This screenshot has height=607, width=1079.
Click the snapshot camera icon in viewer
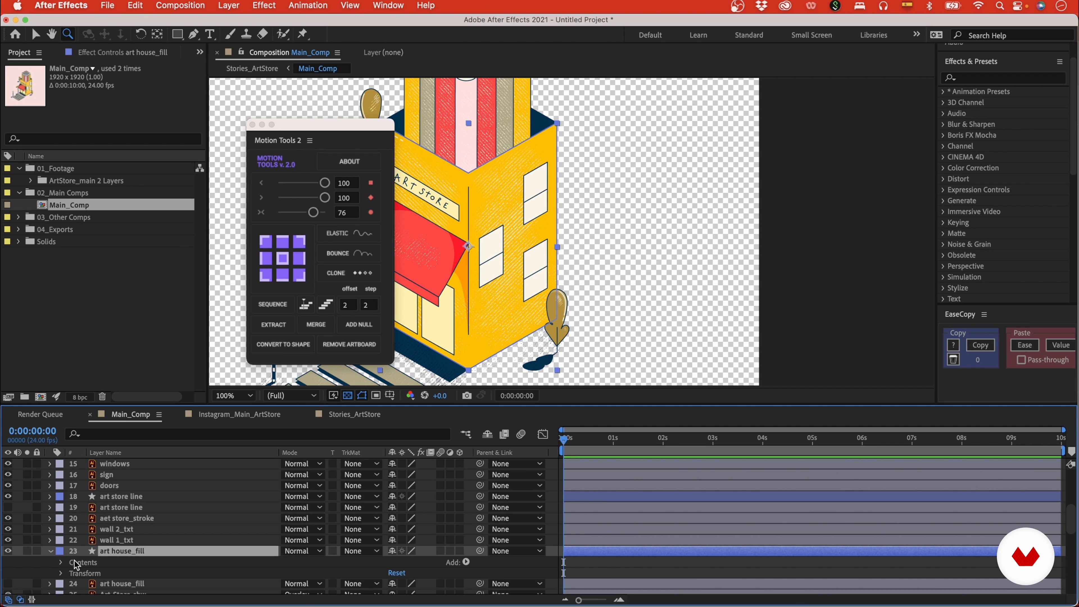tap(467, 396)
